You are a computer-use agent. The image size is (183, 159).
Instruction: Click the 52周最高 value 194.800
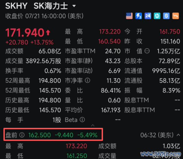[50, 81]
